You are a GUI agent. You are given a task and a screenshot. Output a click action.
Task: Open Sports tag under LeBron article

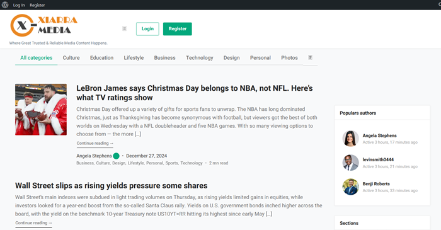pyautogui.click(x=171, y=163)
